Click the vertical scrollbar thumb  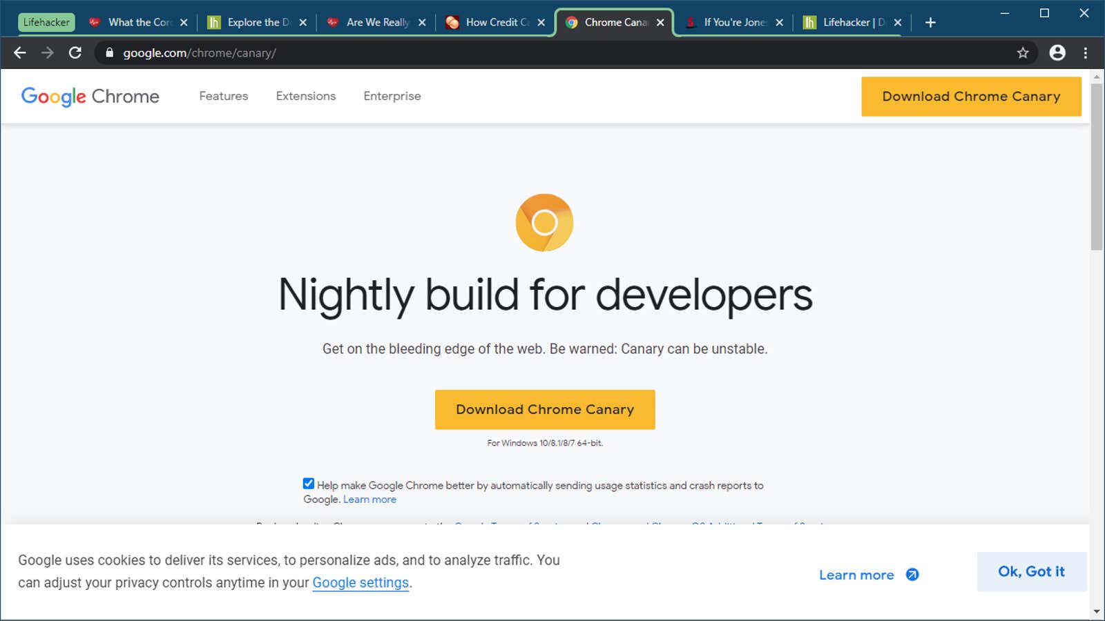pyautogui.click(x=1097, y=167)
